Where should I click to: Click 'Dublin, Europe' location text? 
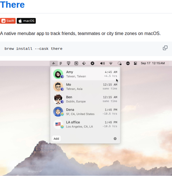coord(76,101)
